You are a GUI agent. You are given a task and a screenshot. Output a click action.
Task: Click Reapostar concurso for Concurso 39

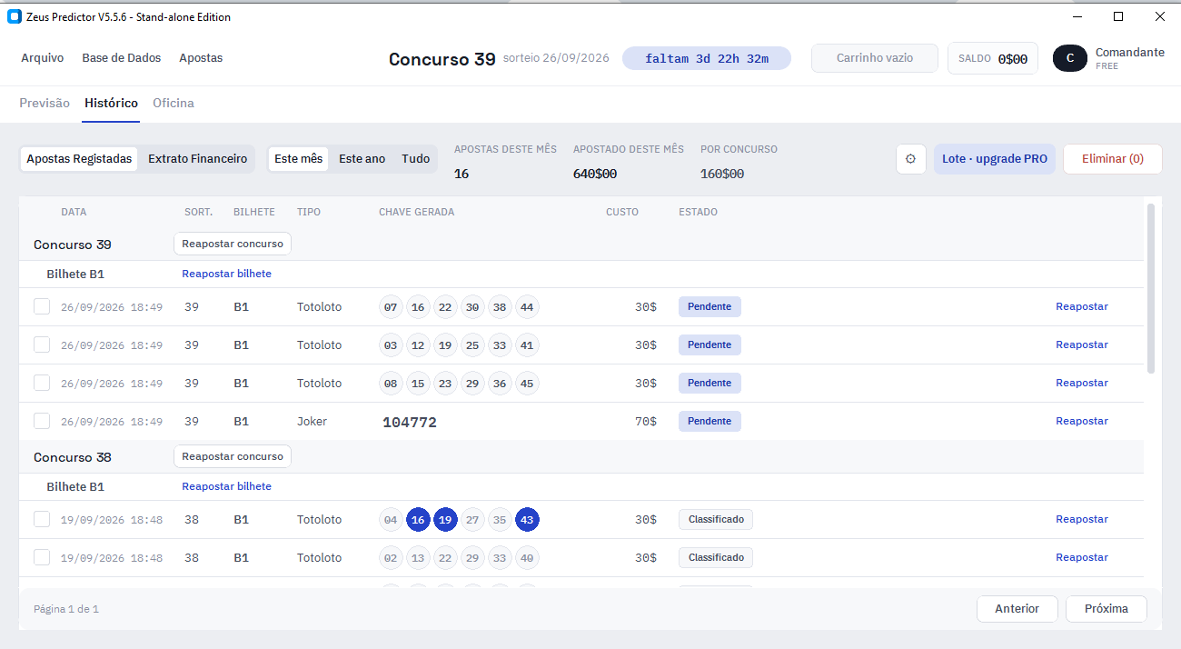(x=233, y=244)
